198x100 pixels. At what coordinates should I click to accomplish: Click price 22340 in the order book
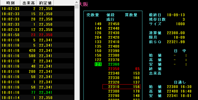point(114,73)
